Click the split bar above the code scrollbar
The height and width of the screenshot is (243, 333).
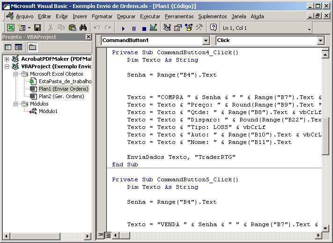tap(325, 50)
